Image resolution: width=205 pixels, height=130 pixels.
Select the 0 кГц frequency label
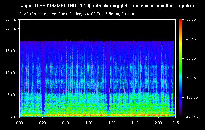(12, 117)
